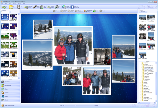Image resolution: width=158 pixels, height=108 pixels.
Task: Select the crew_1.png photo thumbnail
Action: pyautogui.click(x=142, y=27)
